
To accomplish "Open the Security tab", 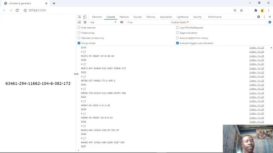I will coord(197,17).
